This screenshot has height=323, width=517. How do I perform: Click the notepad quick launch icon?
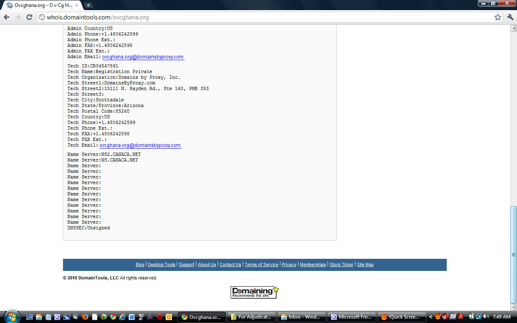point(48,317)
